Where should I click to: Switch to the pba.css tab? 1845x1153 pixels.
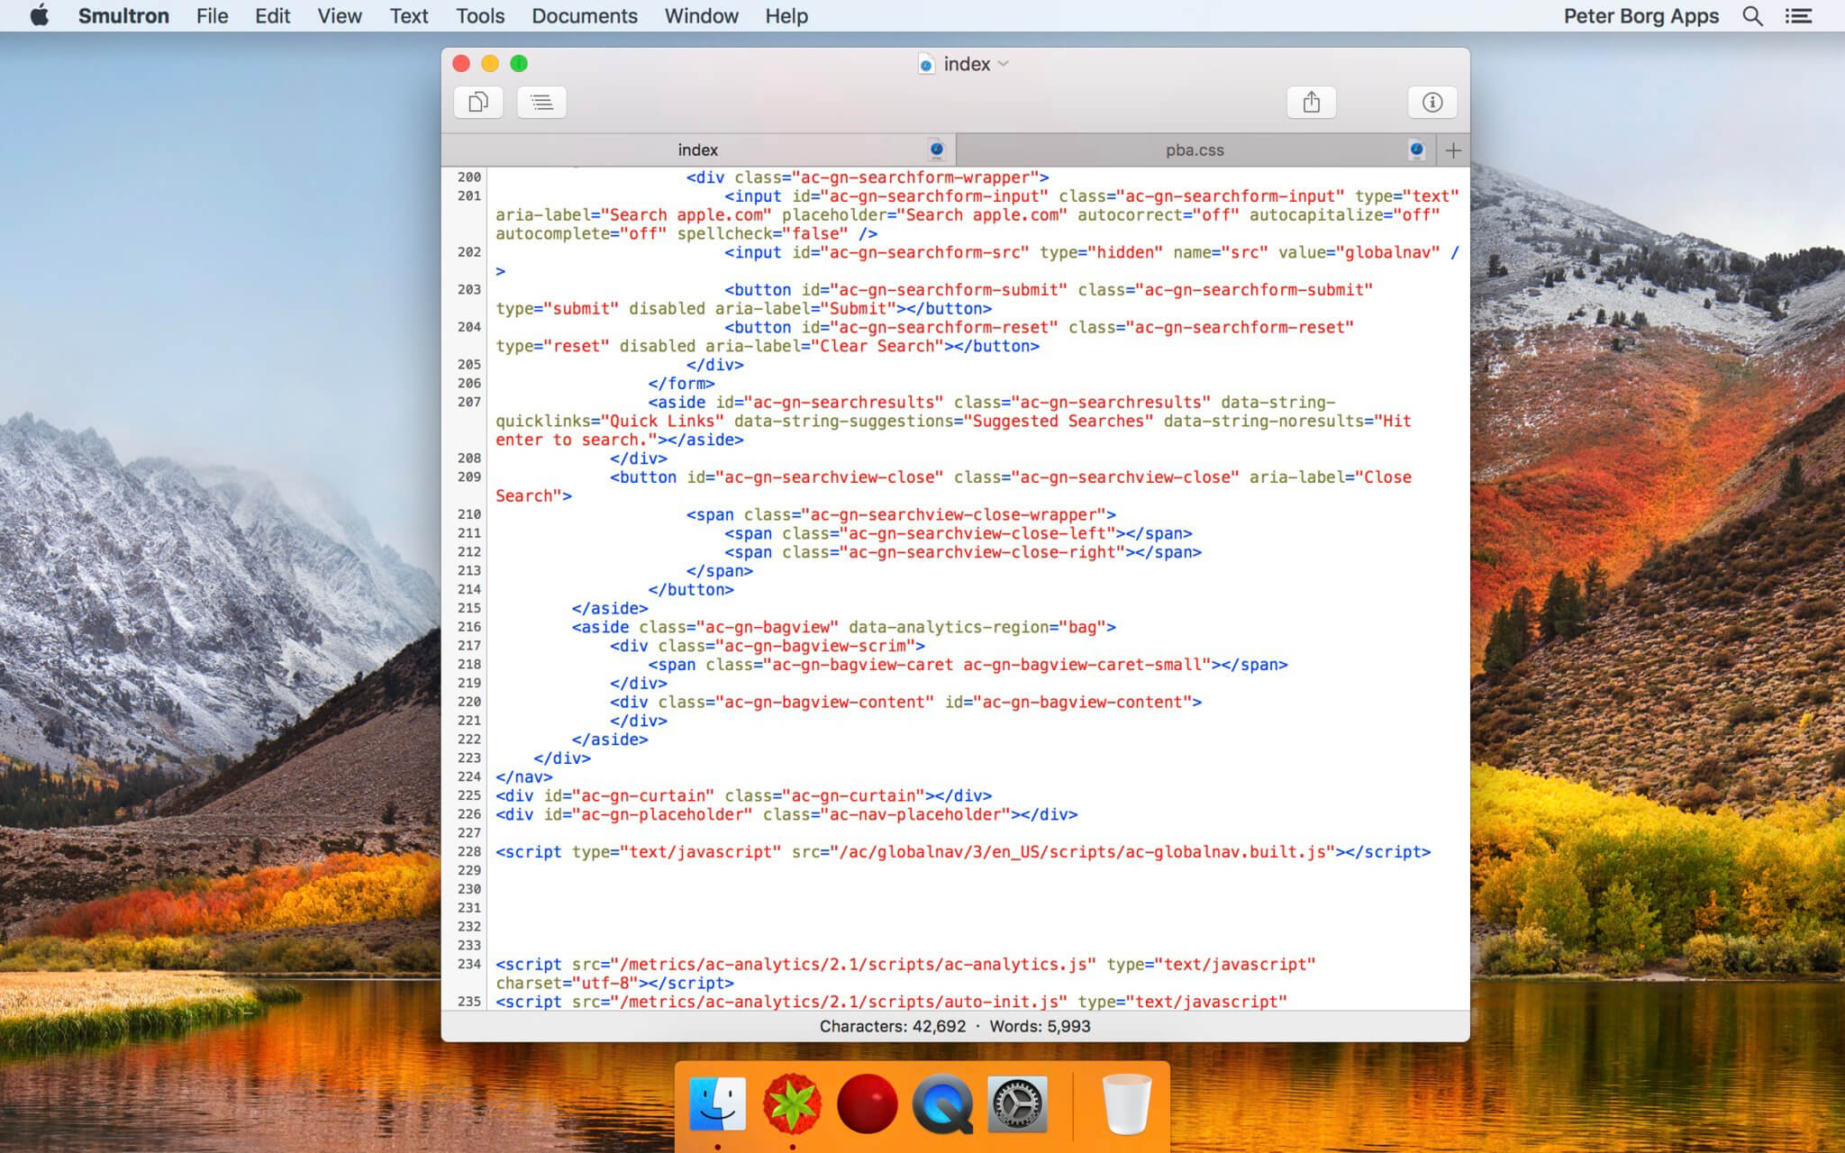point(1195,150)
